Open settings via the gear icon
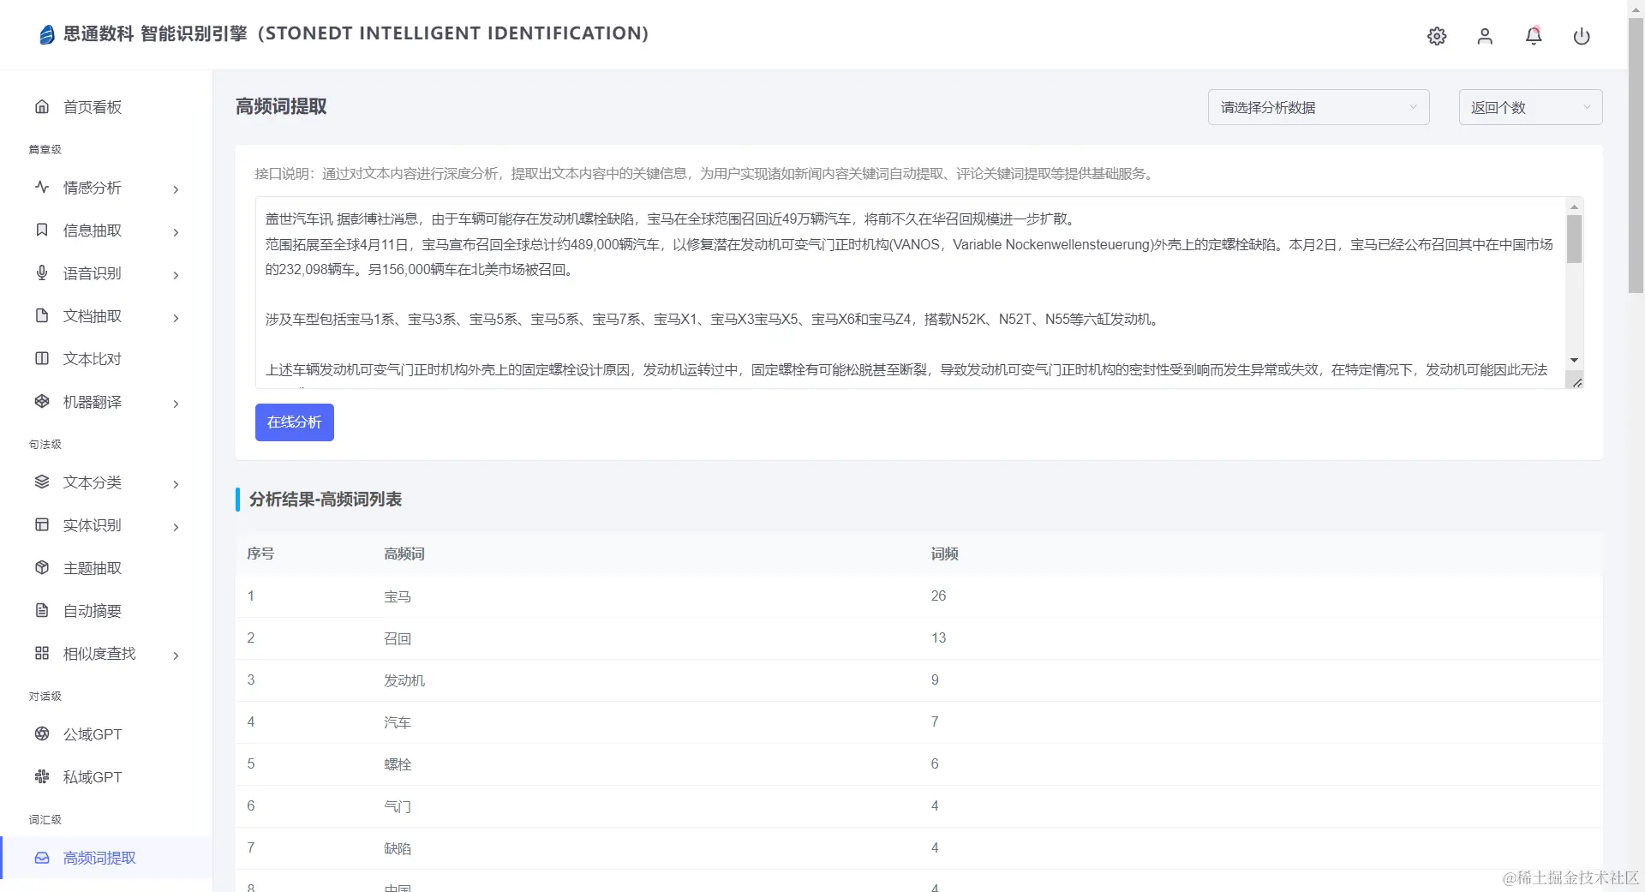This screenshot has height=892, width=1645. [x=1437, y=36]
